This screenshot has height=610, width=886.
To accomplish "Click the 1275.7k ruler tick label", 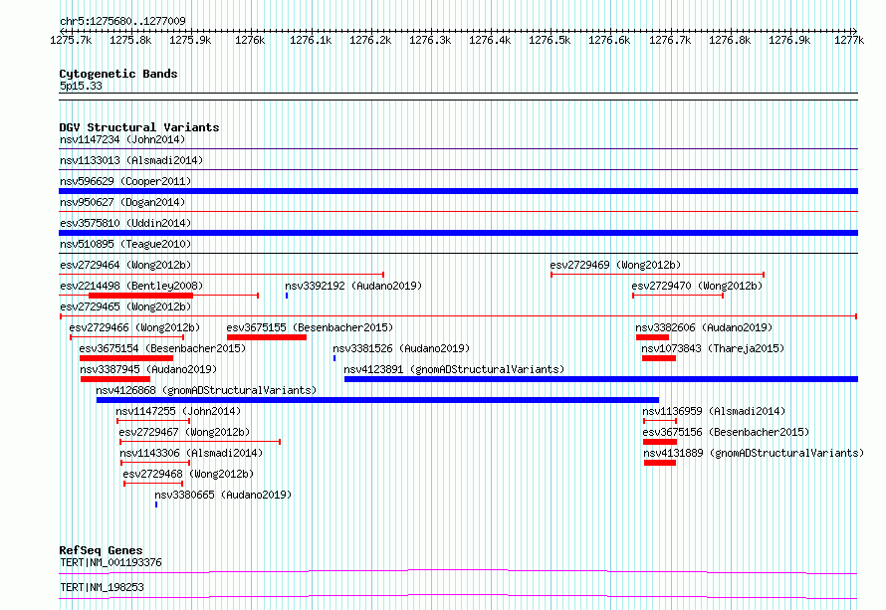I will pos(71,40).
